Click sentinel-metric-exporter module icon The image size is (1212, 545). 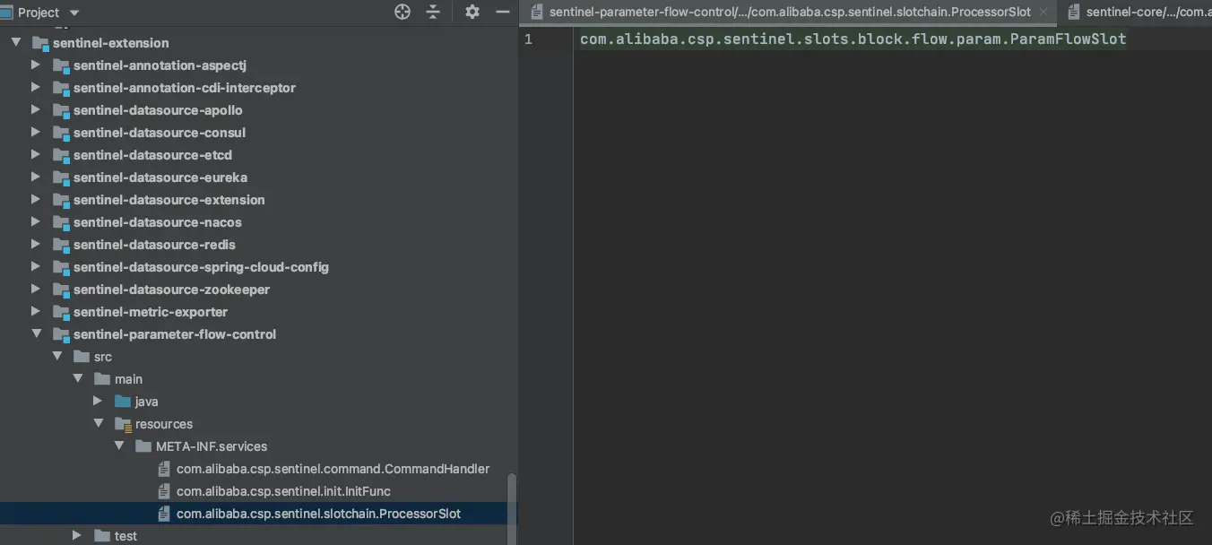pyautogui.click(x=60, y=311)
